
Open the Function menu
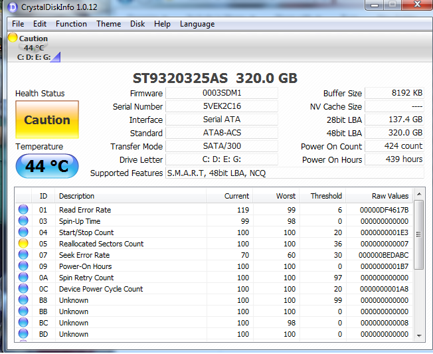tap(71, 24)
